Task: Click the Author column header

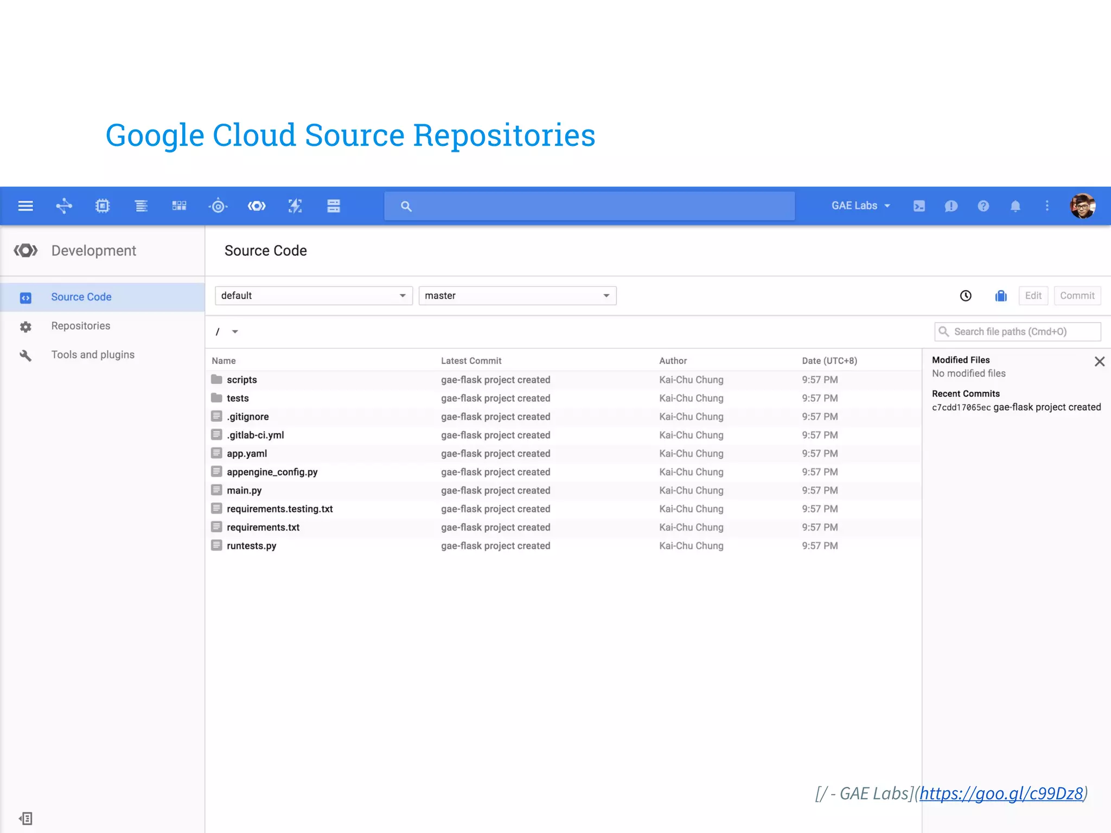Action: (673, 361)
